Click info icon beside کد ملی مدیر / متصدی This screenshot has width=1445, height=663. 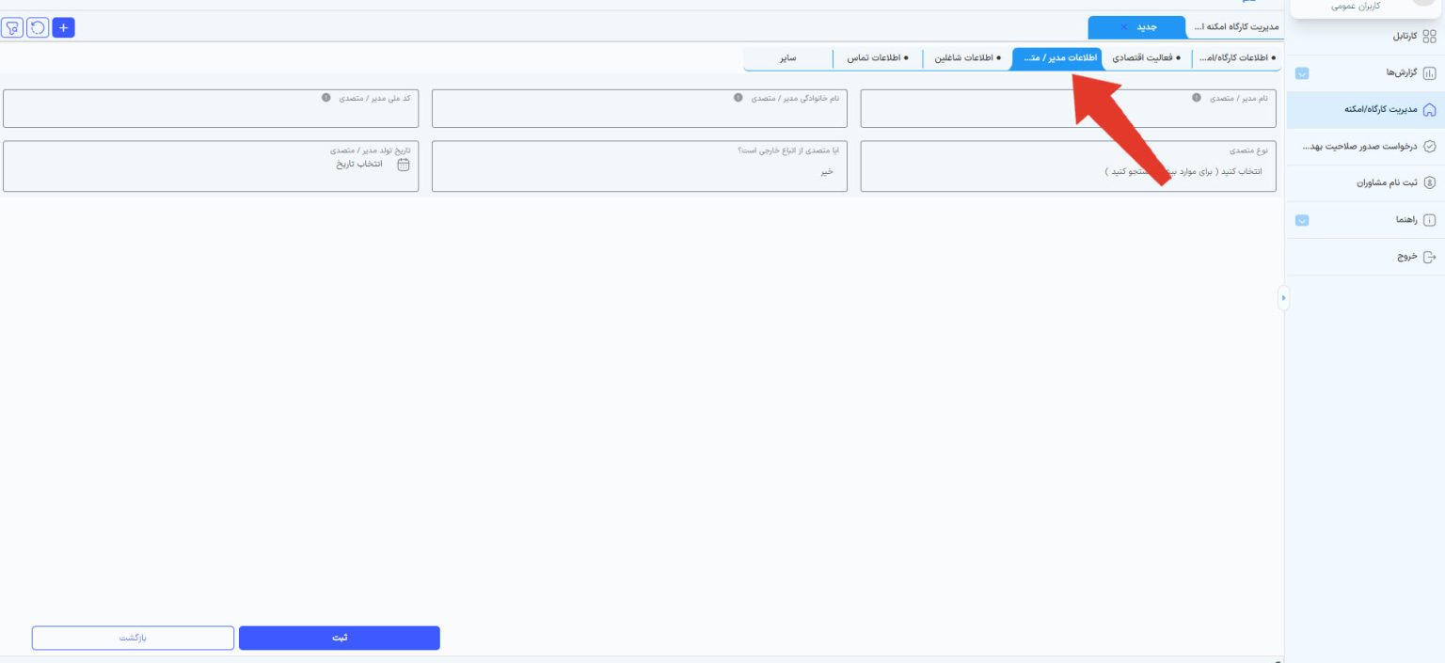pos(326,97)
